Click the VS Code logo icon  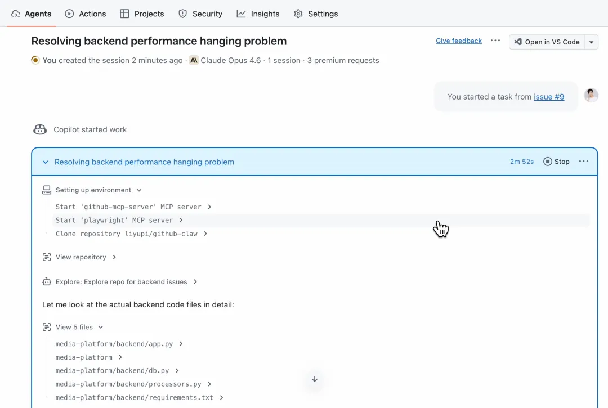518,42
